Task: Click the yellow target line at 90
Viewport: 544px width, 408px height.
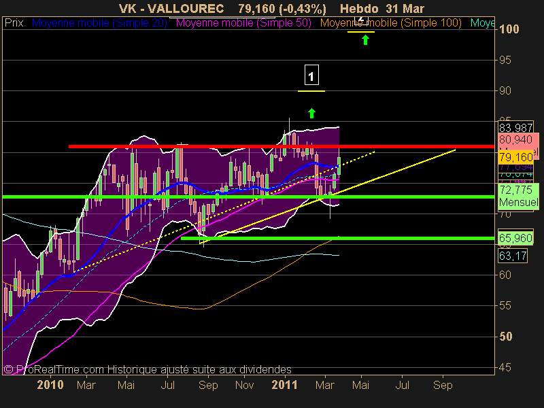Action: (311, 91)
